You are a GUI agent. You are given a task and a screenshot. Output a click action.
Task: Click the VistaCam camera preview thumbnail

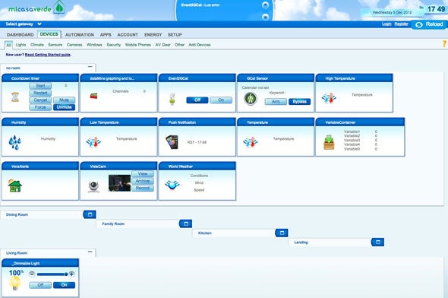click(x=119, y=183)
